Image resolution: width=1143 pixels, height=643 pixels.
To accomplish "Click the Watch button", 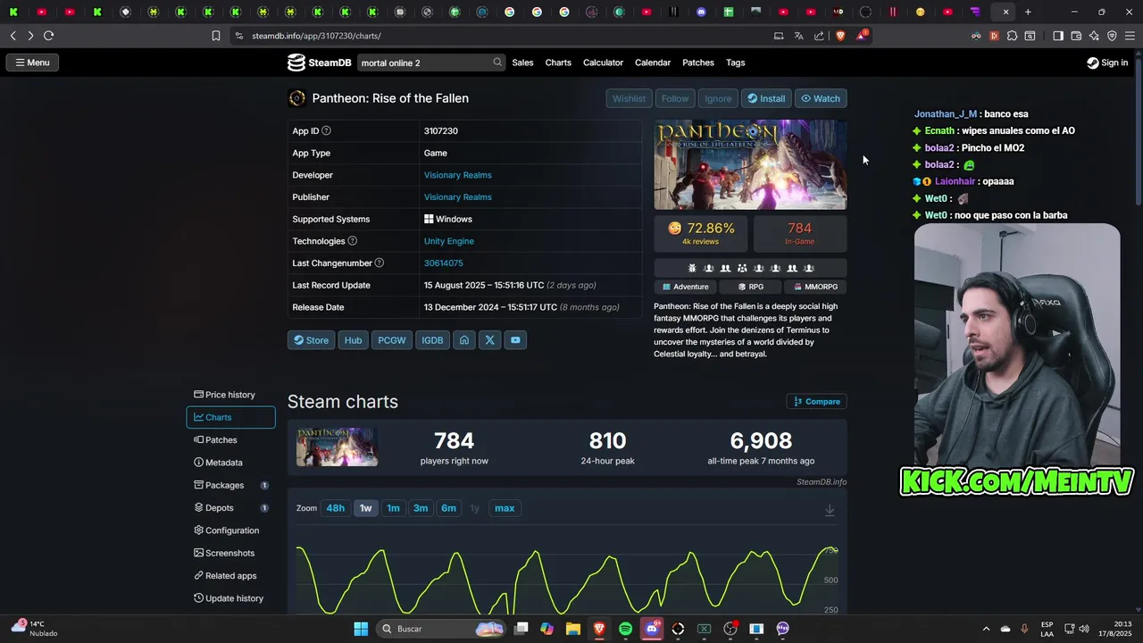I will point(821,98).
